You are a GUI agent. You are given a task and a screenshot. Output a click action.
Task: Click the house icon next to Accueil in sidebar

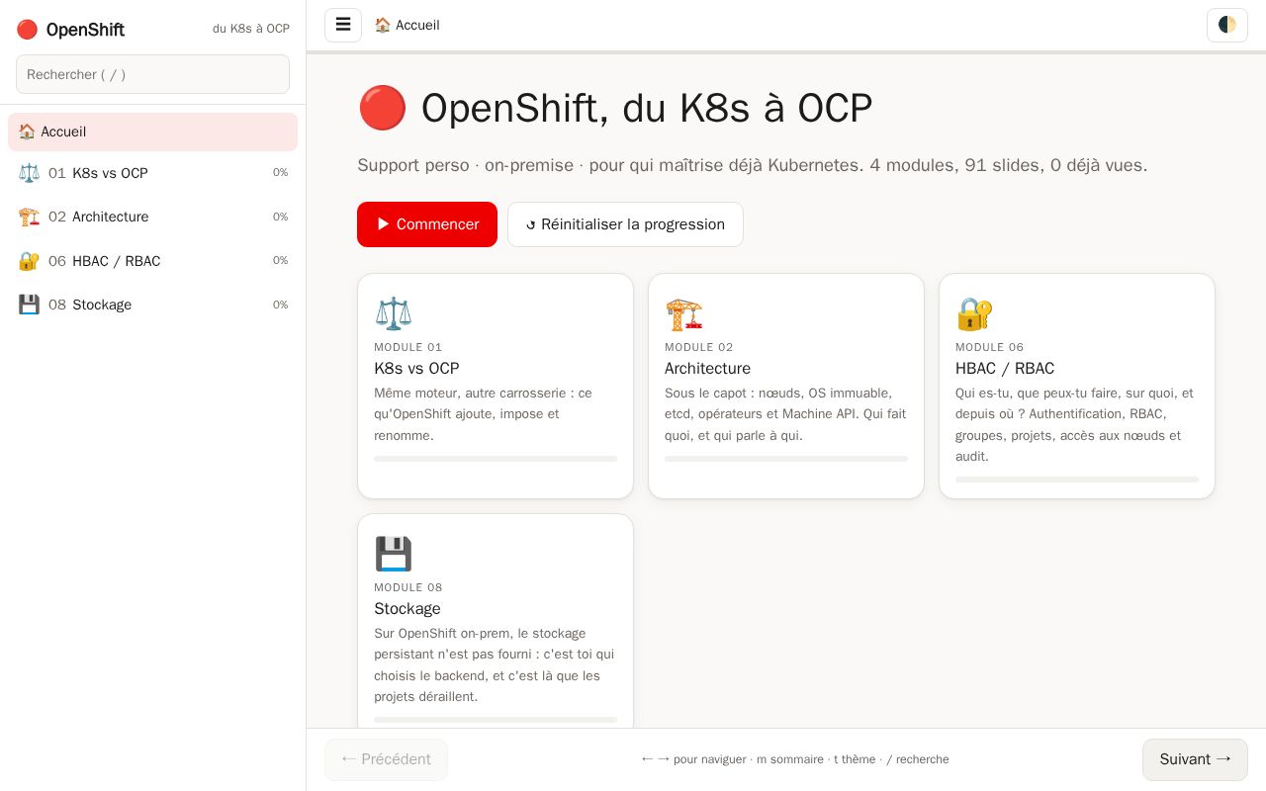[x=27, y=132]
